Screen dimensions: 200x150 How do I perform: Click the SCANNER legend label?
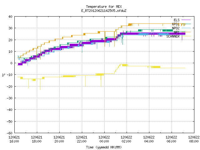(x=173, y=36)
